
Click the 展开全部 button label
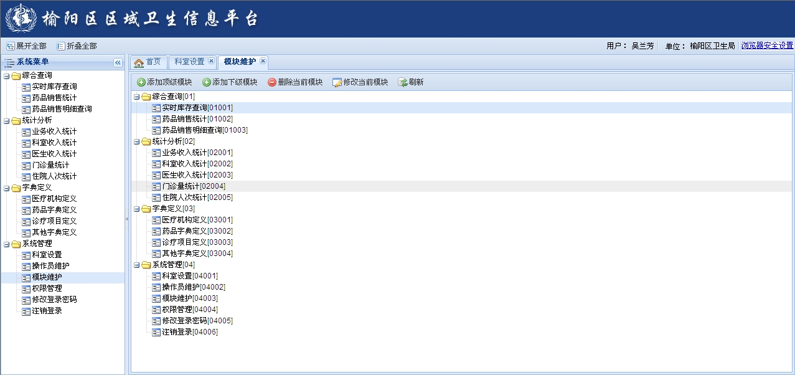[x=31, y=46]
